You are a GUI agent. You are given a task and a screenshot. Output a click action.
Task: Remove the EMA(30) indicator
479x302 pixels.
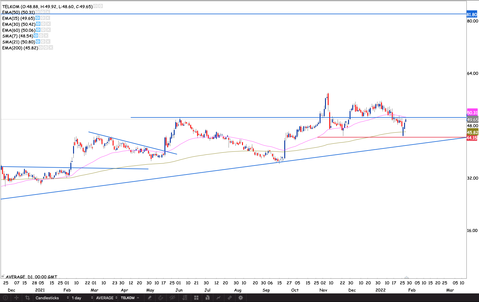tap(49, 24)
